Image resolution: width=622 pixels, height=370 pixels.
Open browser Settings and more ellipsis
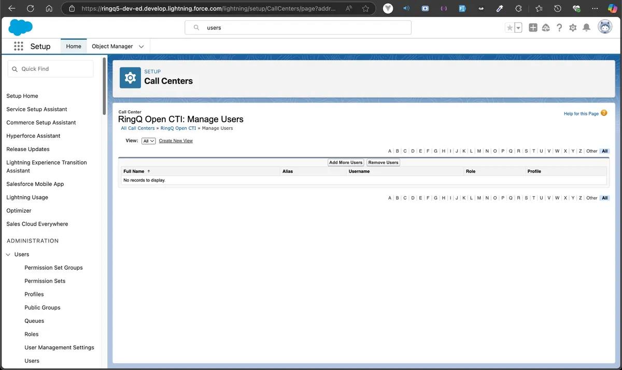(595, 8)
